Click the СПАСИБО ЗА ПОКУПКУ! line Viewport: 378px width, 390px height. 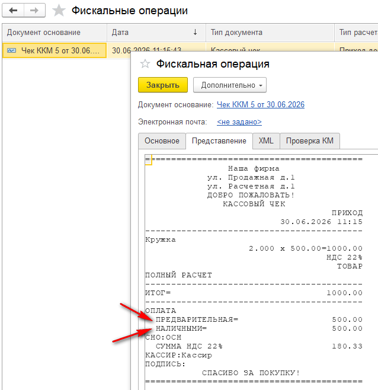tap(251, 373)
